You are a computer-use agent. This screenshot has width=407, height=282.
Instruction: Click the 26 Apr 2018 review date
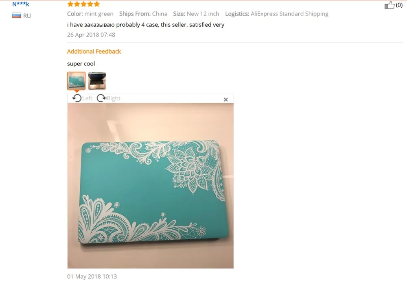pos(91,35)
